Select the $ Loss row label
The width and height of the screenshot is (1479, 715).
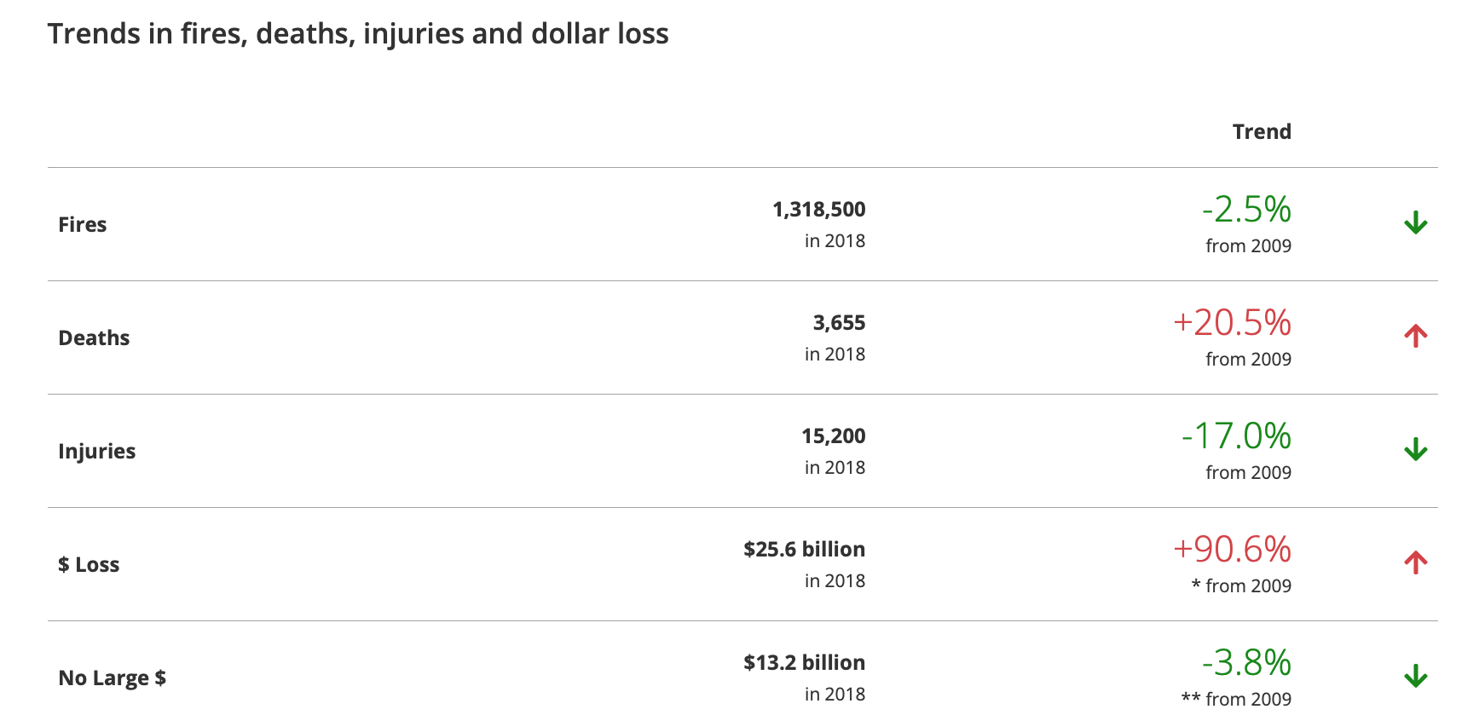click(89, 565)
